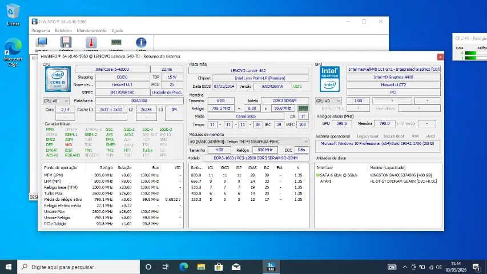Click the Cortana circle taskbar icon
The image size is (487, 274).
click(x=148, y=267)
